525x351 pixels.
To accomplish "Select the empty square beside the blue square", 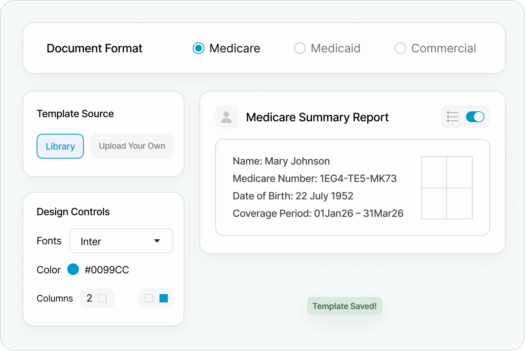I will [149, 298].
